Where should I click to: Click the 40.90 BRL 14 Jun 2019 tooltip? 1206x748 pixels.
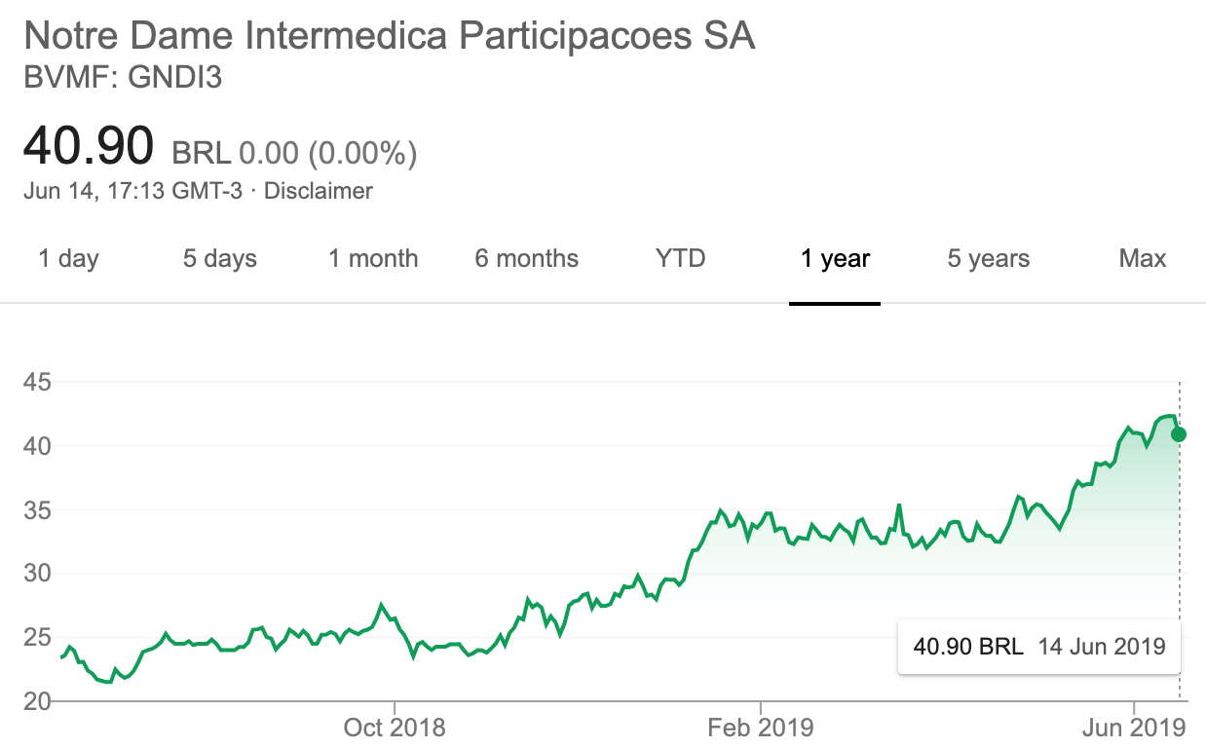1038,646
